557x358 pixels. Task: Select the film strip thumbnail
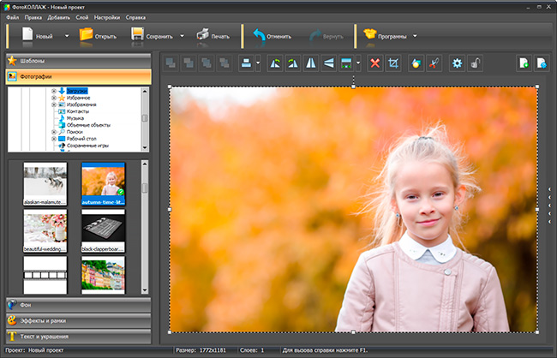[x=45, y=275]
